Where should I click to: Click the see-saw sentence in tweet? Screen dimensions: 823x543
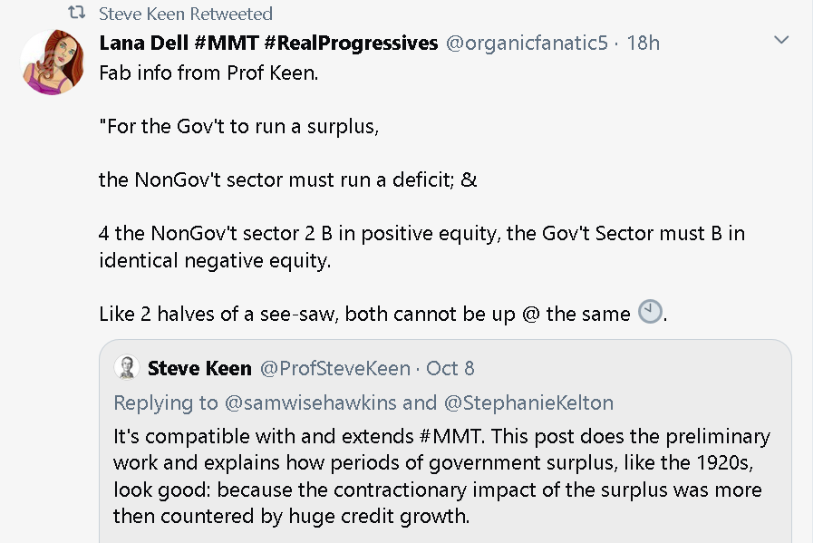tap(383, 314)
